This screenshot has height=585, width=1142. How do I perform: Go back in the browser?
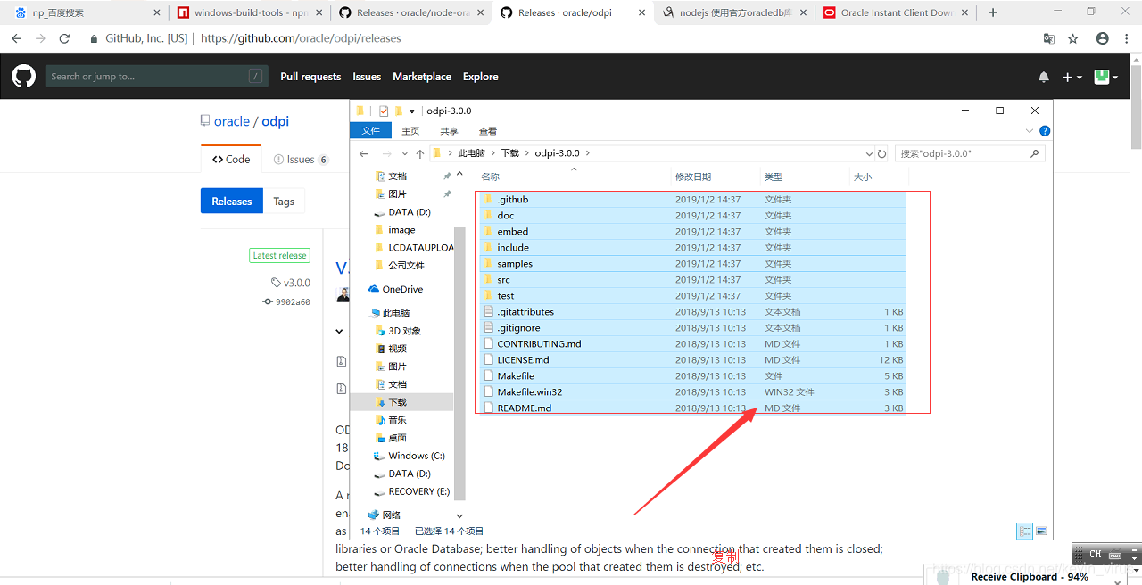coord(16,38)
